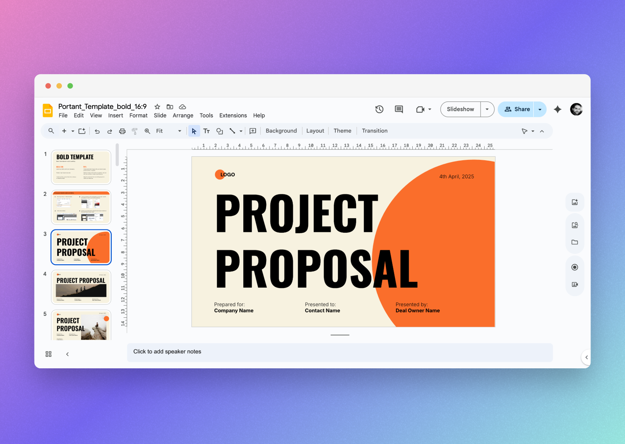Open the user account avatar
625x444 pixels.
pos(576,109)
